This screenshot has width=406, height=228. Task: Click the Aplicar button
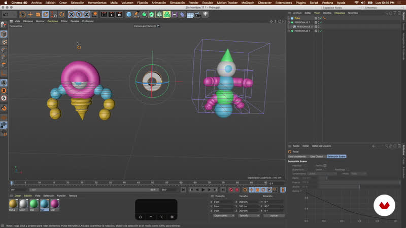pos(274,215)
